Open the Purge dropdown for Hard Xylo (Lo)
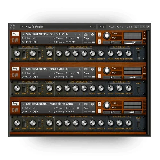This screenshot has width=160, height=160. point(93,73)
